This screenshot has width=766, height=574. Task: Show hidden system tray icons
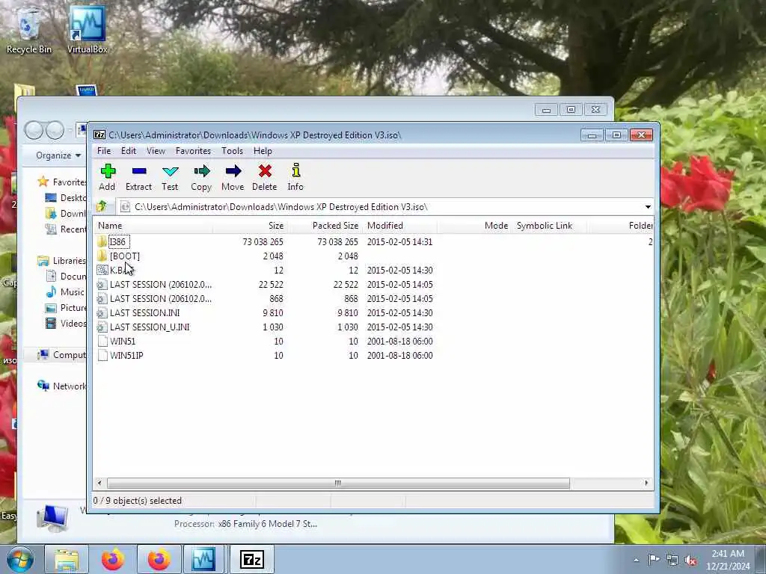click(x=636, y=560)
